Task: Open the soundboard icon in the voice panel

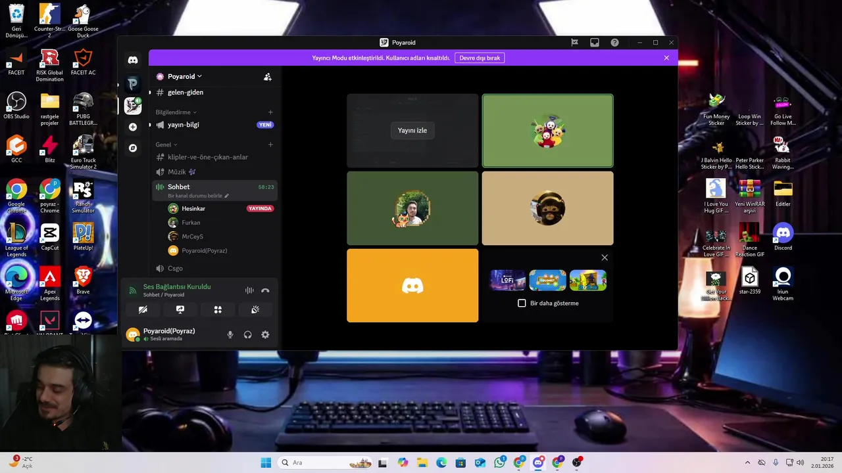Action: tap(255, 309)
